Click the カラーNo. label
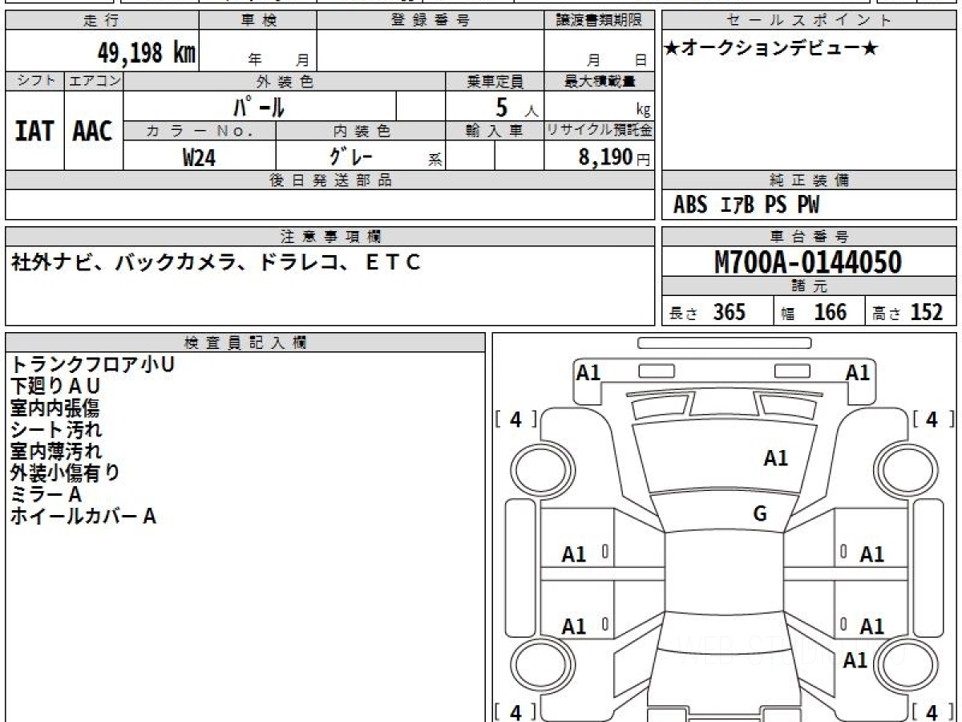The height and width of the screenshot is (722, 962). (x=200, y=131)
